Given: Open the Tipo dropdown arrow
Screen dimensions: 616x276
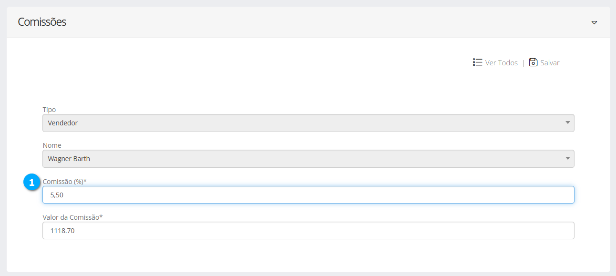Looking at the screenshot, I should [x=567, y=123].
